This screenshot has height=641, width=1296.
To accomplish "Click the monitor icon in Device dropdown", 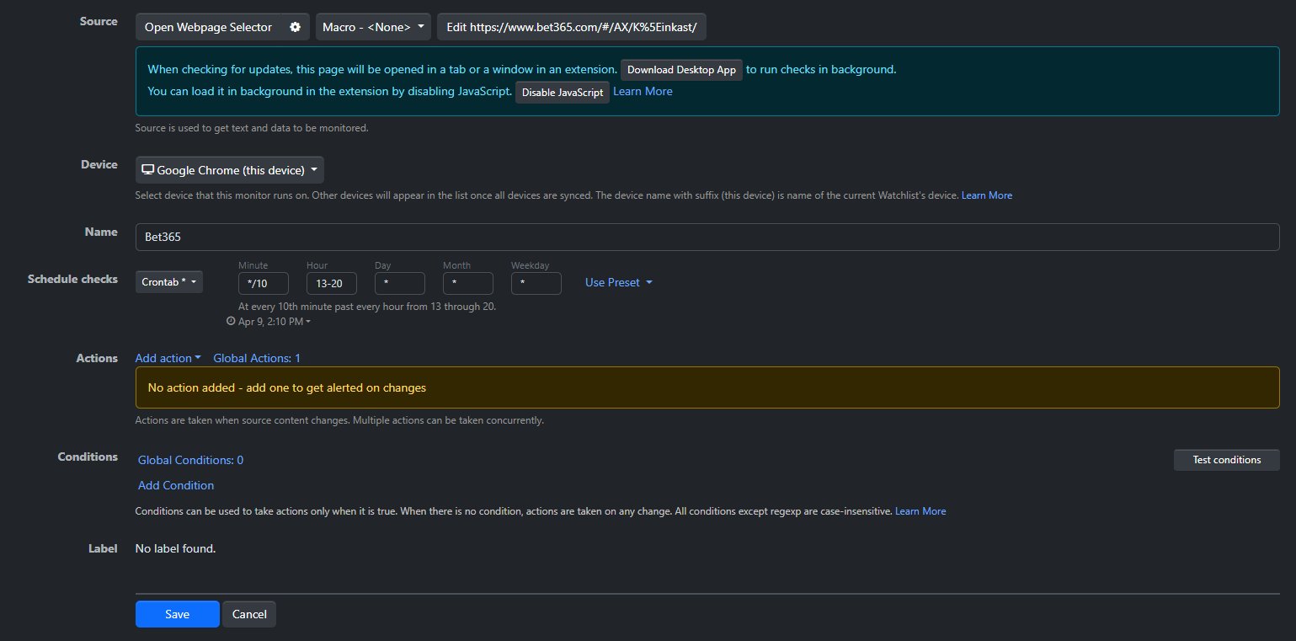I will click(x=147, y=170).
